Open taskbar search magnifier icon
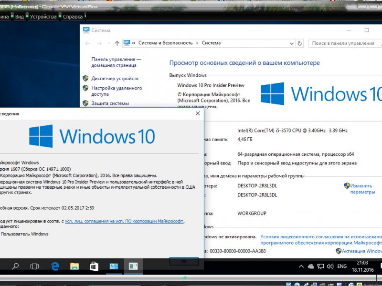382x286 pixels. (x=15, y=266)
